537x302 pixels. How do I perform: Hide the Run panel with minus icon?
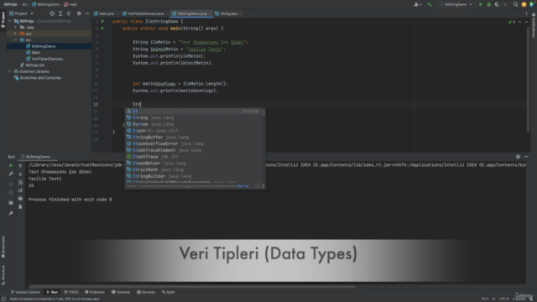[x=526, y=157]
